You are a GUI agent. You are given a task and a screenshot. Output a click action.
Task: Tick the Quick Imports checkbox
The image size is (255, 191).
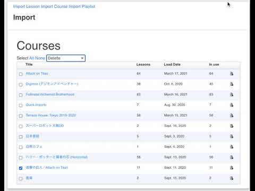pos(21,106)
